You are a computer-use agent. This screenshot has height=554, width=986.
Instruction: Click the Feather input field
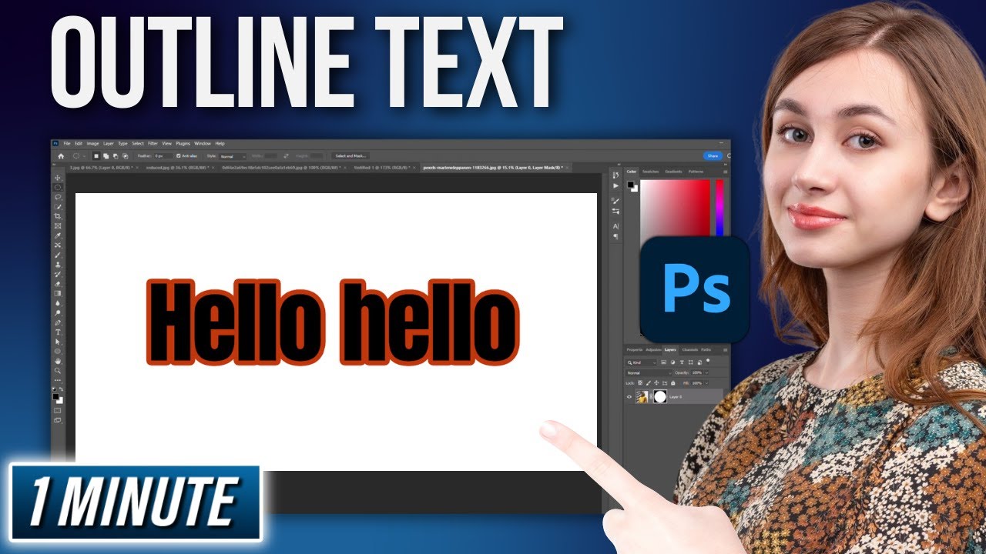click(163, 156)
